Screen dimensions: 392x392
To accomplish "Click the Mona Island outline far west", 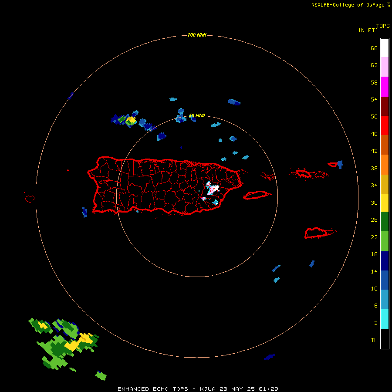I will [x=30, y=199].
